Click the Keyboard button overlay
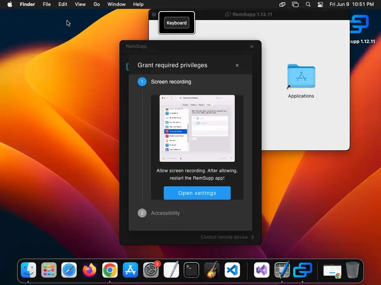 click(x=177, y=23)
